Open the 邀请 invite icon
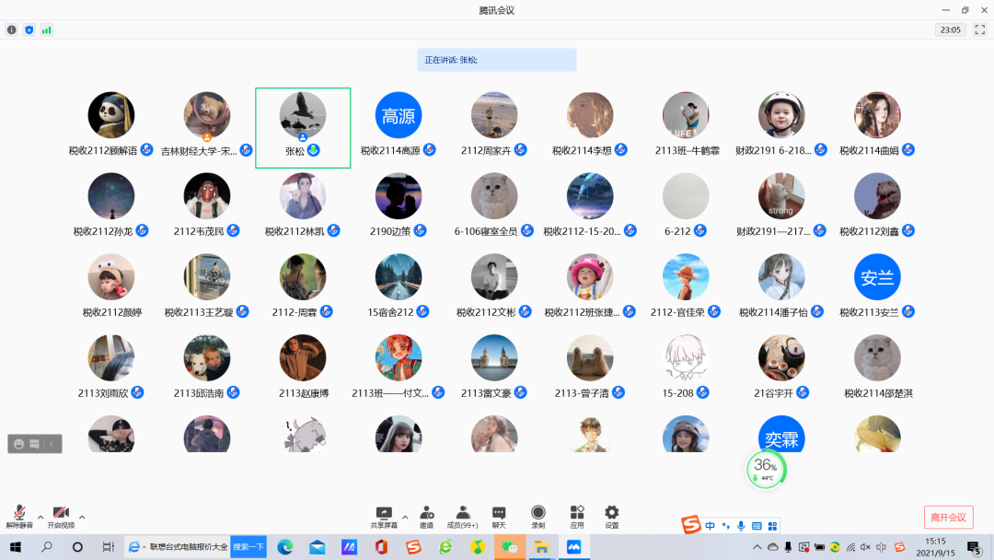Viewport: 994px width, 560px height. pos(427,516)
